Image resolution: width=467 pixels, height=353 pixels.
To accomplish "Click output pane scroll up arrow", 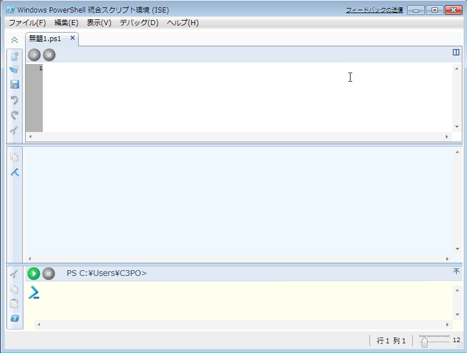I will click(x=457, y=152).
